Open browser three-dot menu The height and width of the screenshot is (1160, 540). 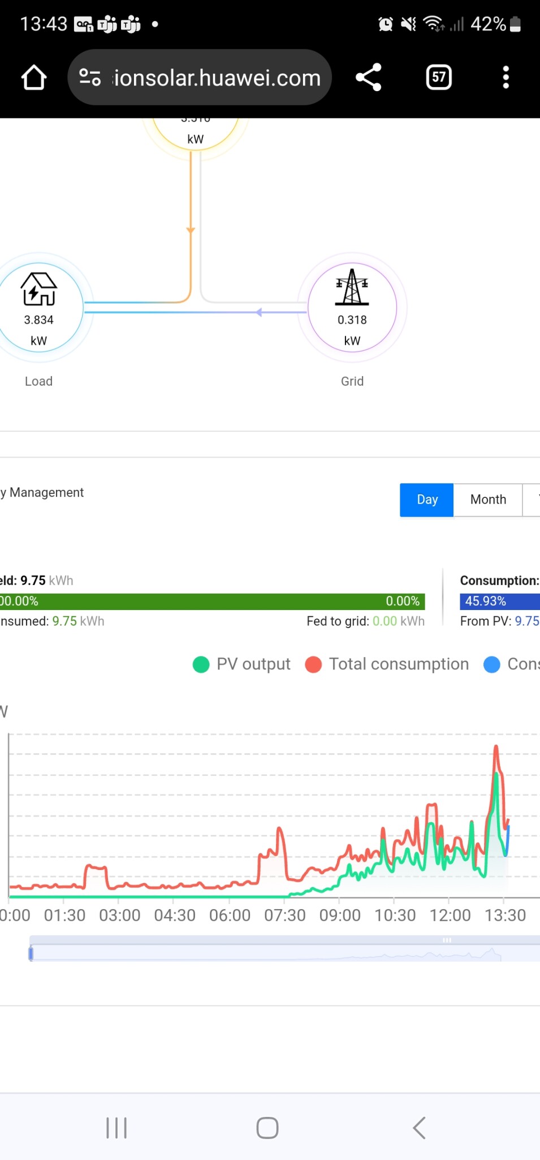(506, 78)
